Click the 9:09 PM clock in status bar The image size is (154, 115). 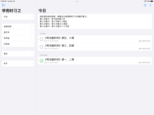4,1
